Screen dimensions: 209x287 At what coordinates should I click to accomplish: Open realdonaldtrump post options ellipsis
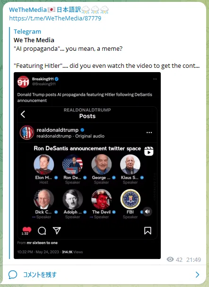(149, 132)
